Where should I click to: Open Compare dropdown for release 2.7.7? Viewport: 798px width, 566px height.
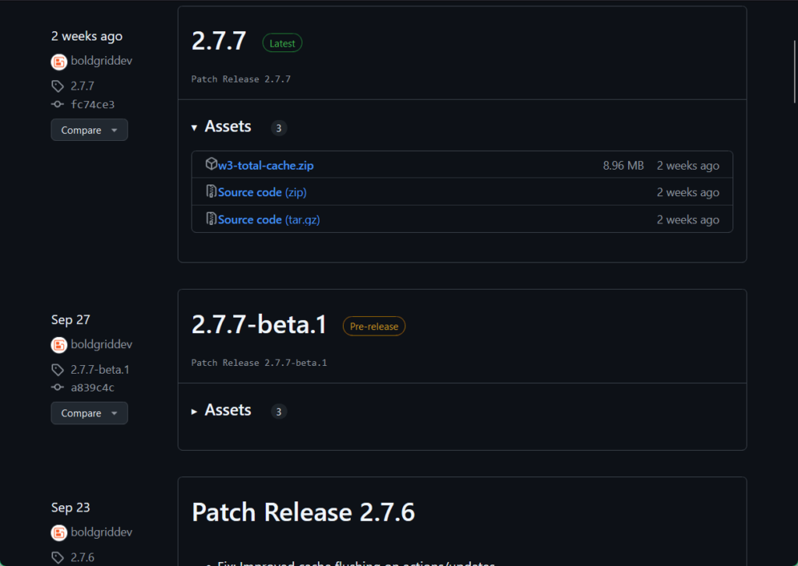point(89,130)
